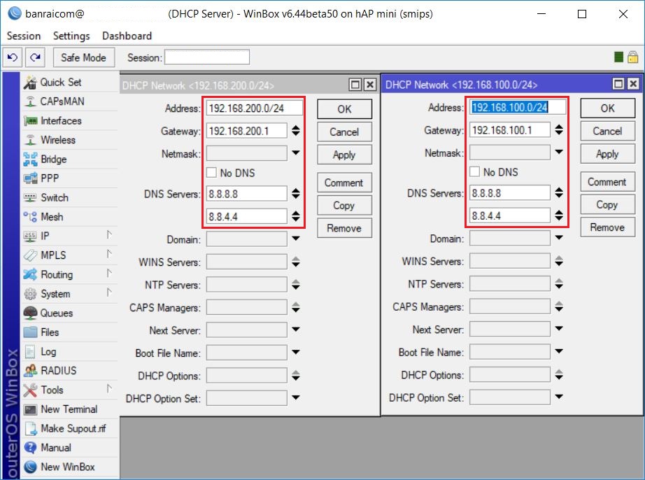Click NTP Servers stepper in 192.168.100.0/24 window

pos(559,283)
